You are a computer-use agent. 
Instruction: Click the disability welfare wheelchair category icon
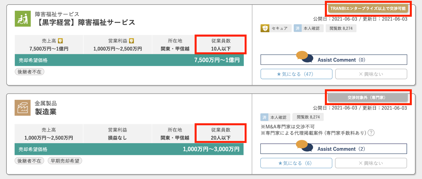tap(23, 19)
